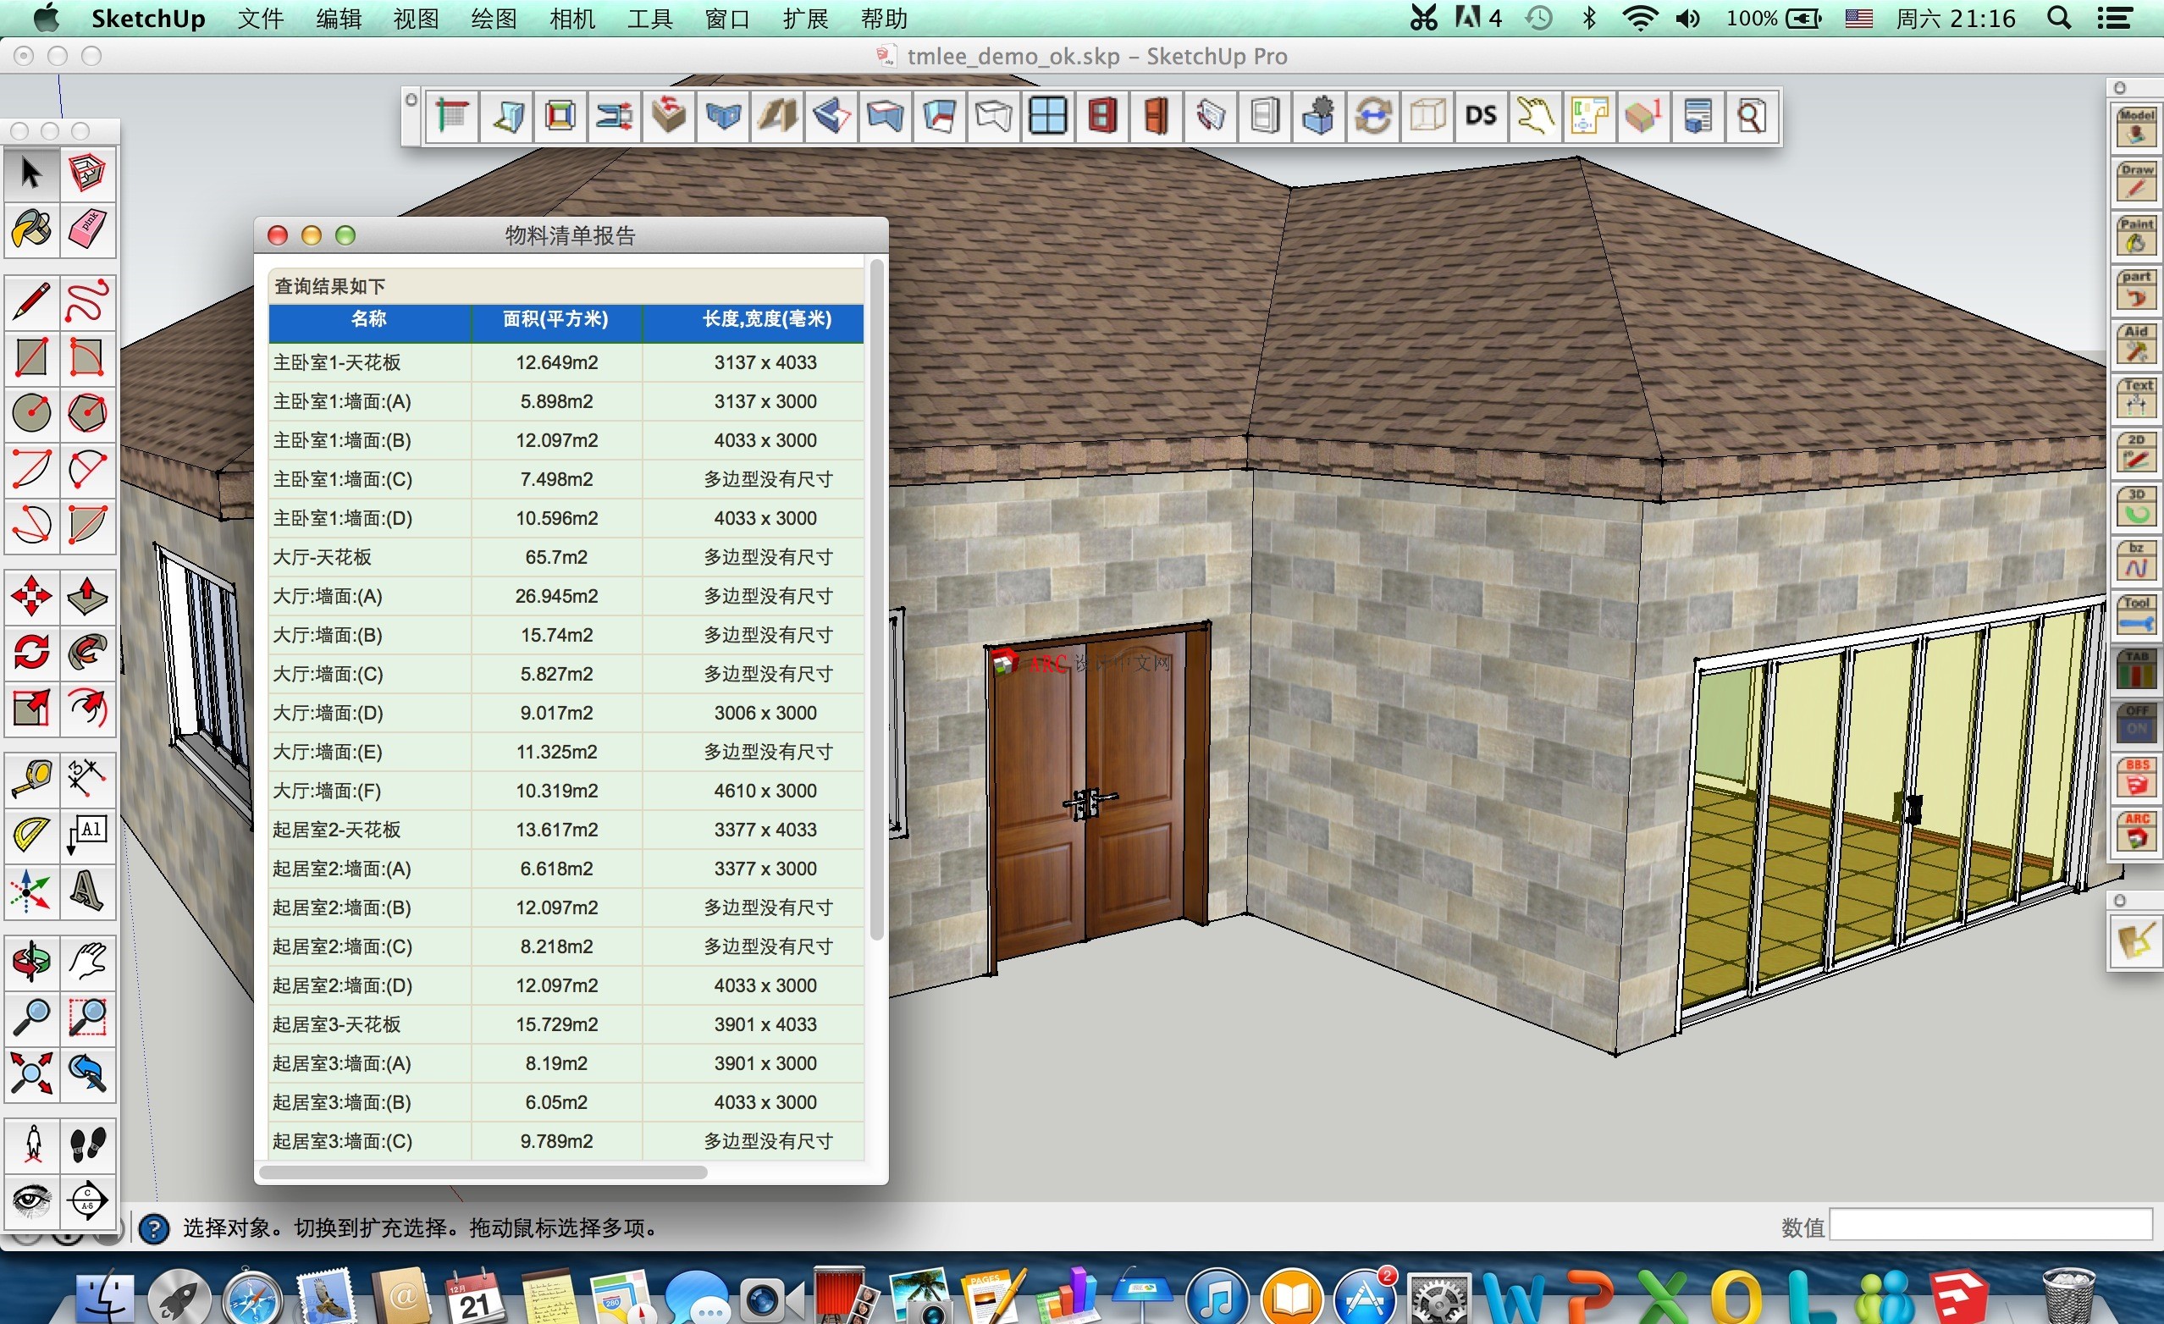Select the pink Eraser tool
Viewport: 2164px width, 1324px height.
click(87, 229)
